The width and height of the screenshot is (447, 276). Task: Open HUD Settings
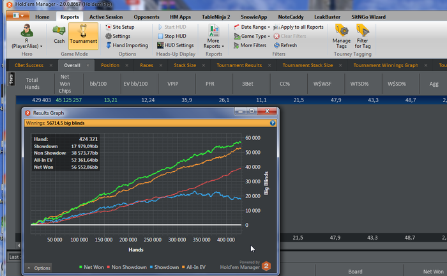pyautogui.click(x=176, y=45)
